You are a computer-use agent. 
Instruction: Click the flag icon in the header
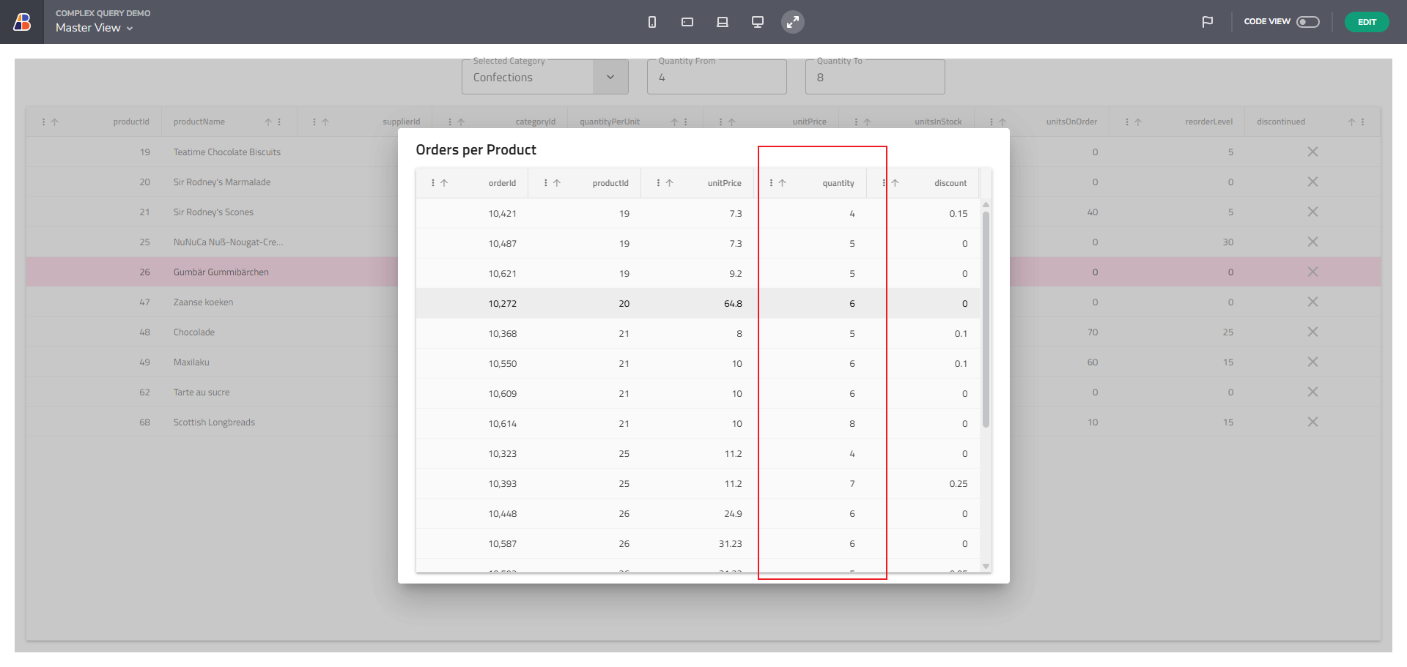point(1207,22)
